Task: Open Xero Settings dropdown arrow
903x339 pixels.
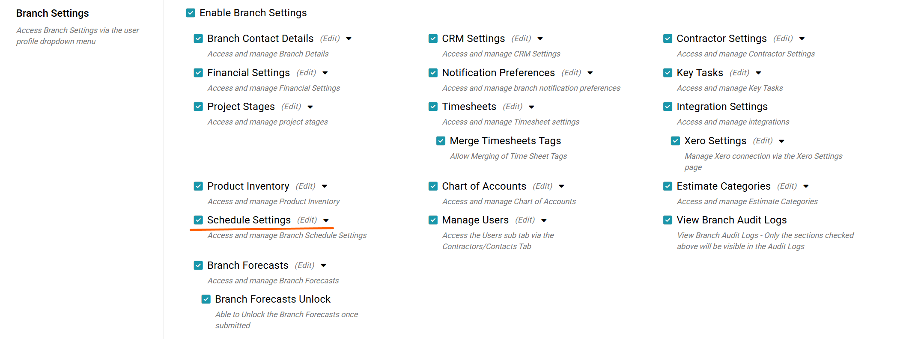Action: 782,141
